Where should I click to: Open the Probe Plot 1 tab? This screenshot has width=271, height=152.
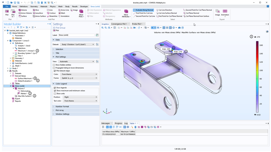tap(137, 24)
